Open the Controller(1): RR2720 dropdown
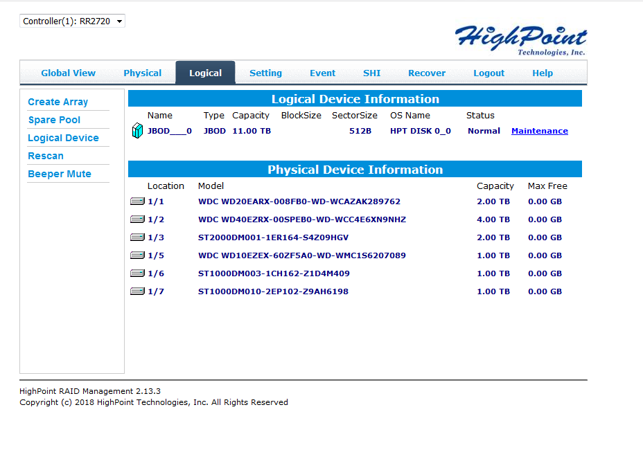Image resolution: width=643 pixels, height=468 pixels. 72,21
